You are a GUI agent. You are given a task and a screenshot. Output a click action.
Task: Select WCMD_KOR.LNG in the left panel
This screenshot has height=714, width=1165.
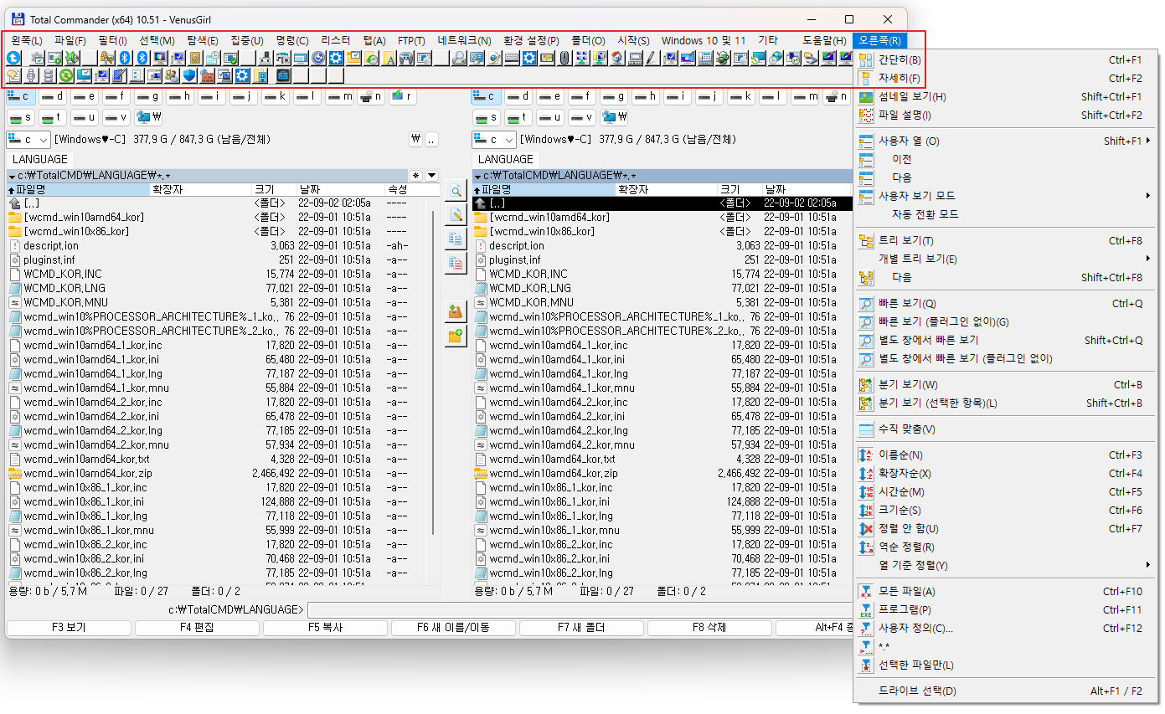click(64, 288)
